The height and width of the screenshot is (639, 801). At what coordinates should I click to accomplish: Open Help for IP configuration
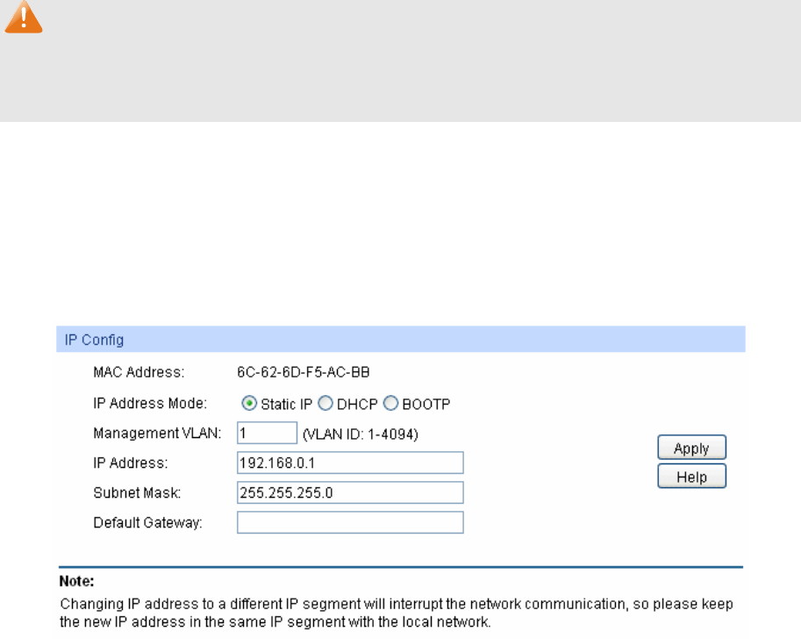click(x=691, y=477)
